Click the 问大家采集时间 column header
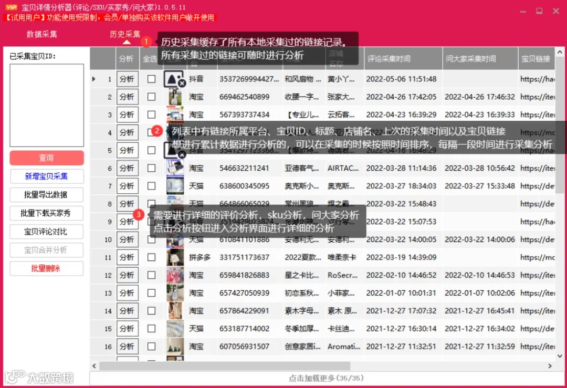Viewport: 567px width, 388px height. tap(480, 59)
